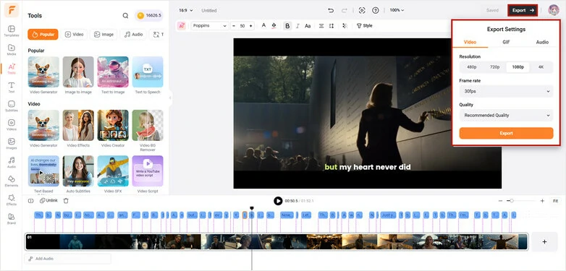Change text case with Aa icon

pyautogui.click(x=308, y=26)
